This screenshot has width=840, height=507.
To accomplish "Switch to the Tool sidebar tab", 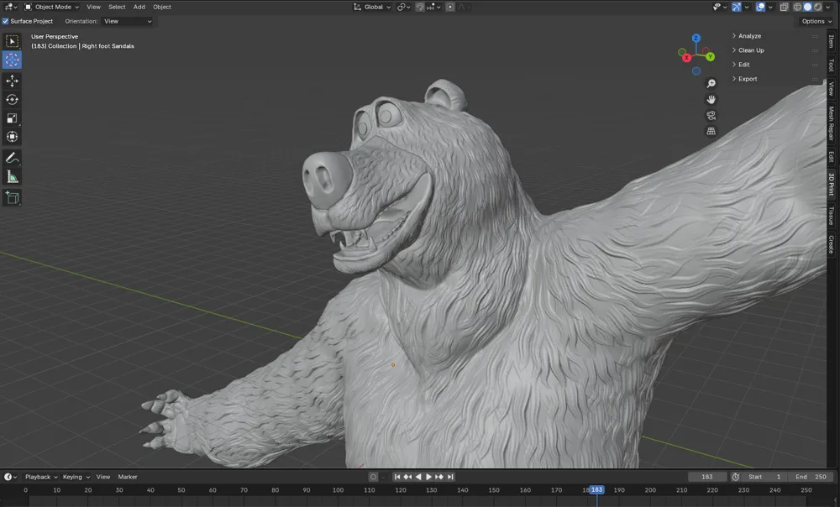I will (x=832, y=65).
